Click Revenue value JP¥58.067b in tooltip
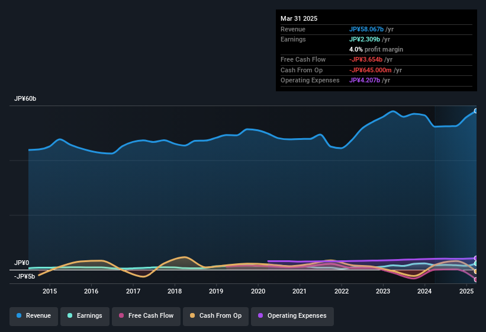The width and height of the screenshot is (486, 332). click(x=366, y=29)
